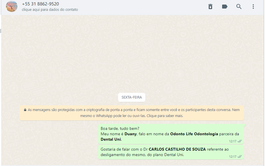Click 12:17 timestamp on 'Dental Uni.' message
Viewport: 265px width, 166px height.
pos(232,141)
